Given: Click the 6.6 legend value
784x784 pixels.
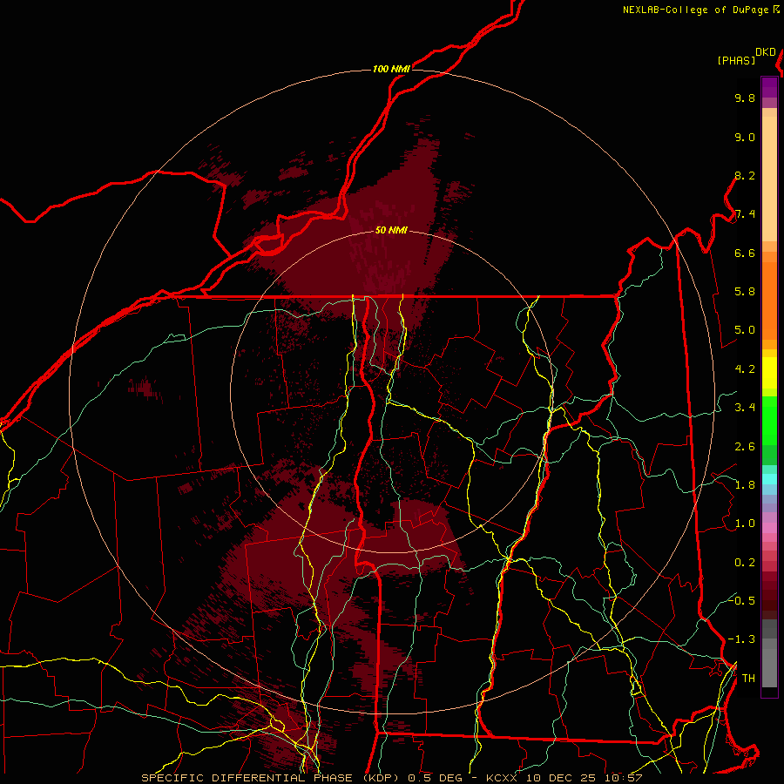Looking at the screenshot, I should (x=745, y=253).
